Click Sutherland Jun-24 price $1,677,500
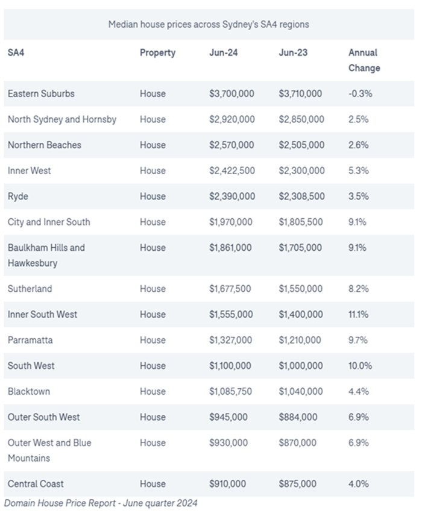Image resolution: width=422 pixels, height=516 pixels. click(230, 289)
